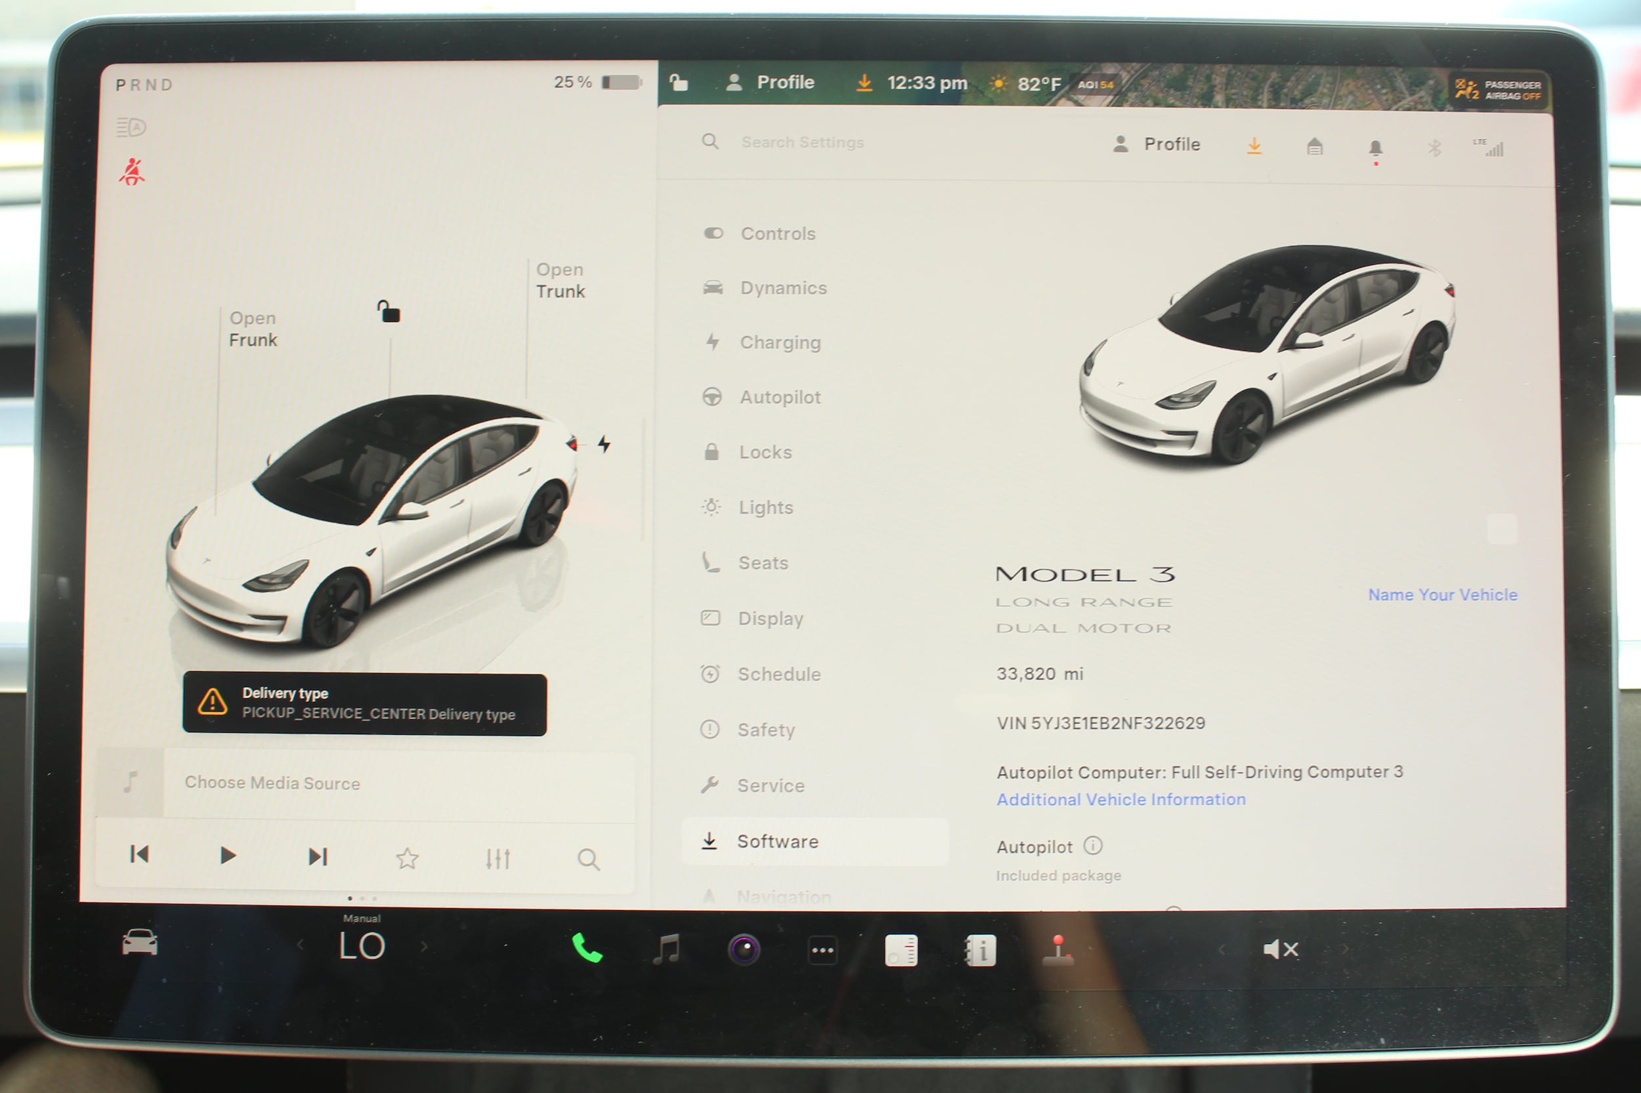Open the media equalizer settings icon

click(498, 859)
